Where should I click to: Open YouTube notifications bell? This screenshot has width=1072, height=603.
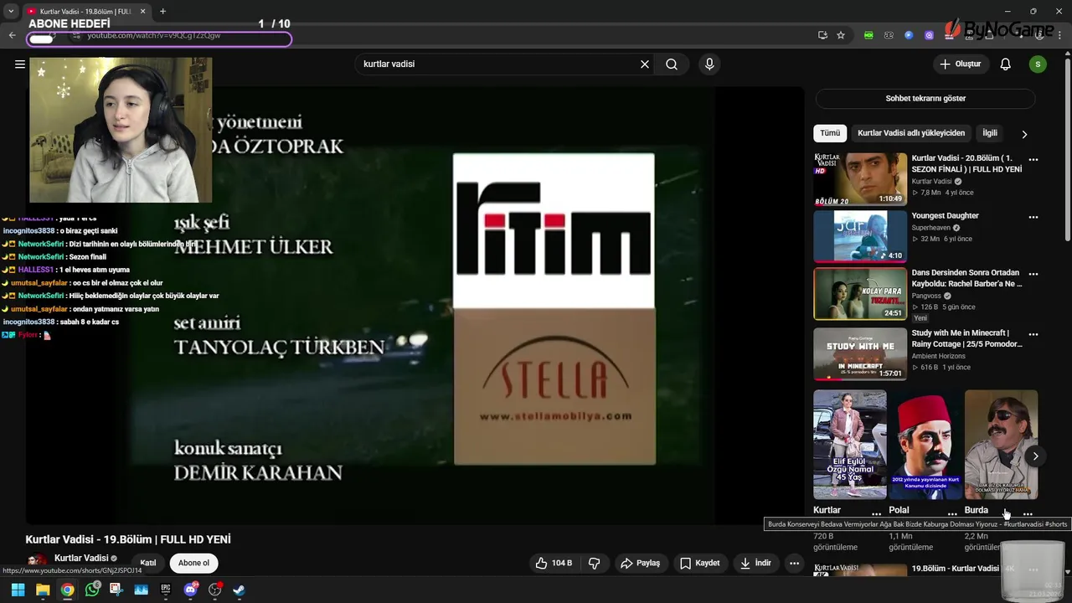(1006, 64)
